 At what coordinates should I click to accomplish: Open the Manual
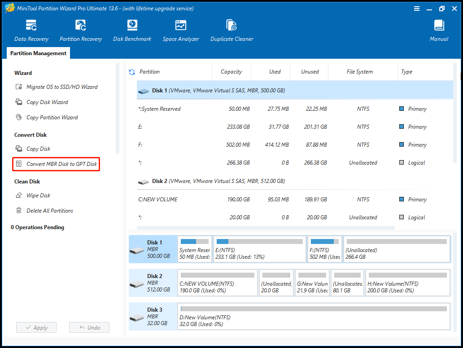(439, 30)
